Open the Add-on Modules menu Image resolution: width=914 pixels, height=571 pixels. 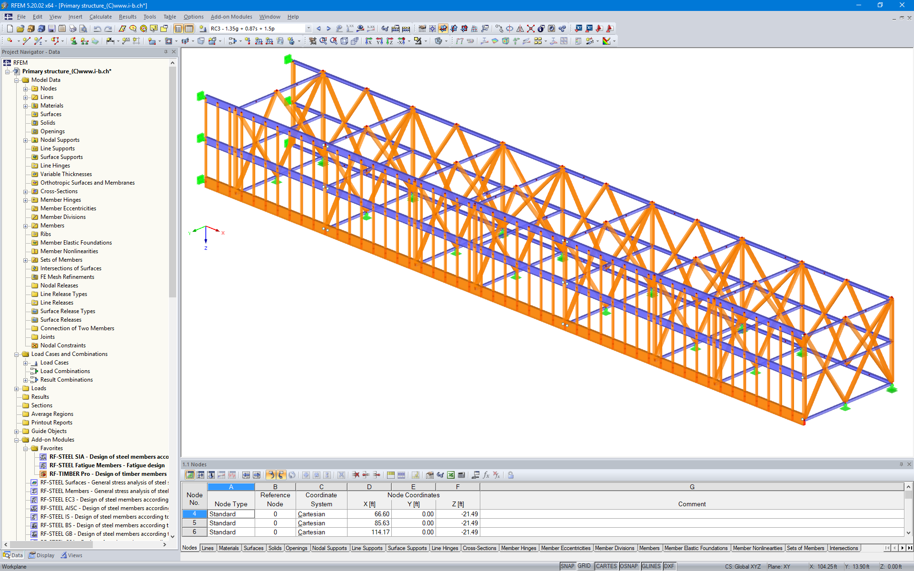pyautogui.click(x=231, y=17)
